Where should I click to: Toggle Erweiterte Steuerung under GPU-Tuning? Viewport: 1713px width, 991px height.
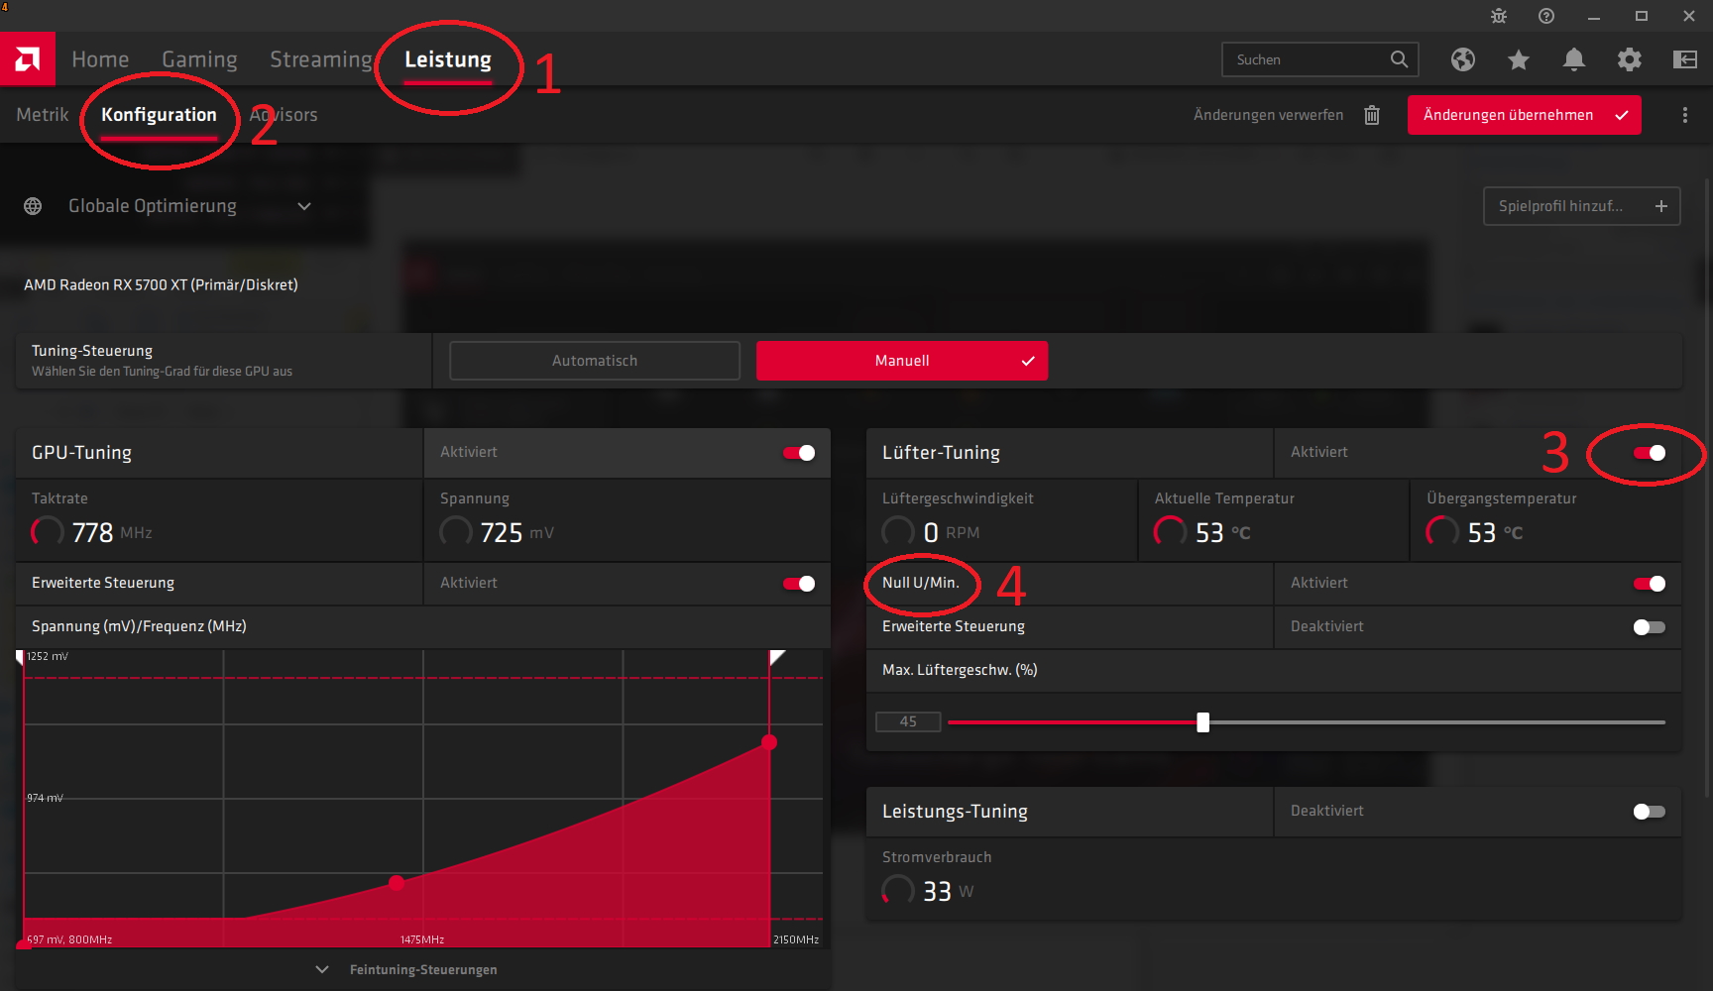coord(799,584)
